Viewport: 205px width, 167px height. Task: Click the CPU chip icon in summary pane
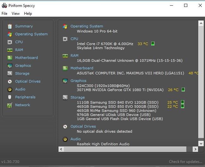(x=65, y=39)
